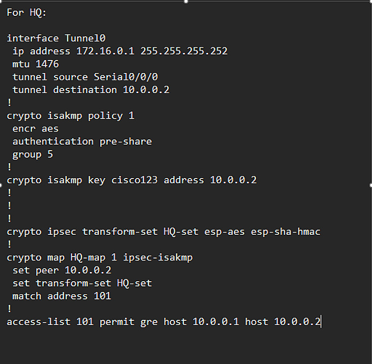Click the "mtu 1476" line
372x364 pixels.
coord(36,64)
